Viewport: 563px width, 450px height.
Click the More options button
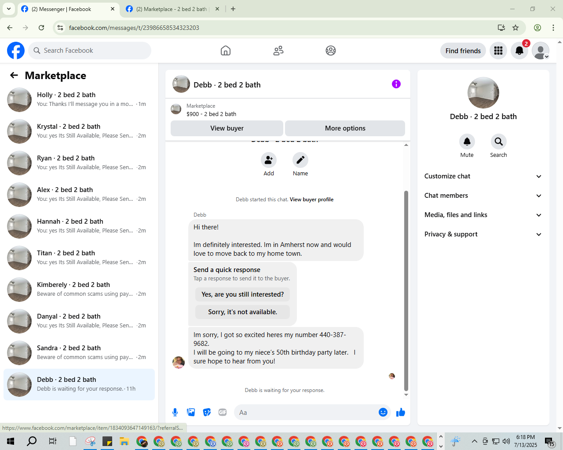coord(345,128)
